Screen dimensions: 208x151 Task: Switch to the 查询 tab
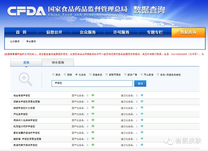click(x=26, y=62)
